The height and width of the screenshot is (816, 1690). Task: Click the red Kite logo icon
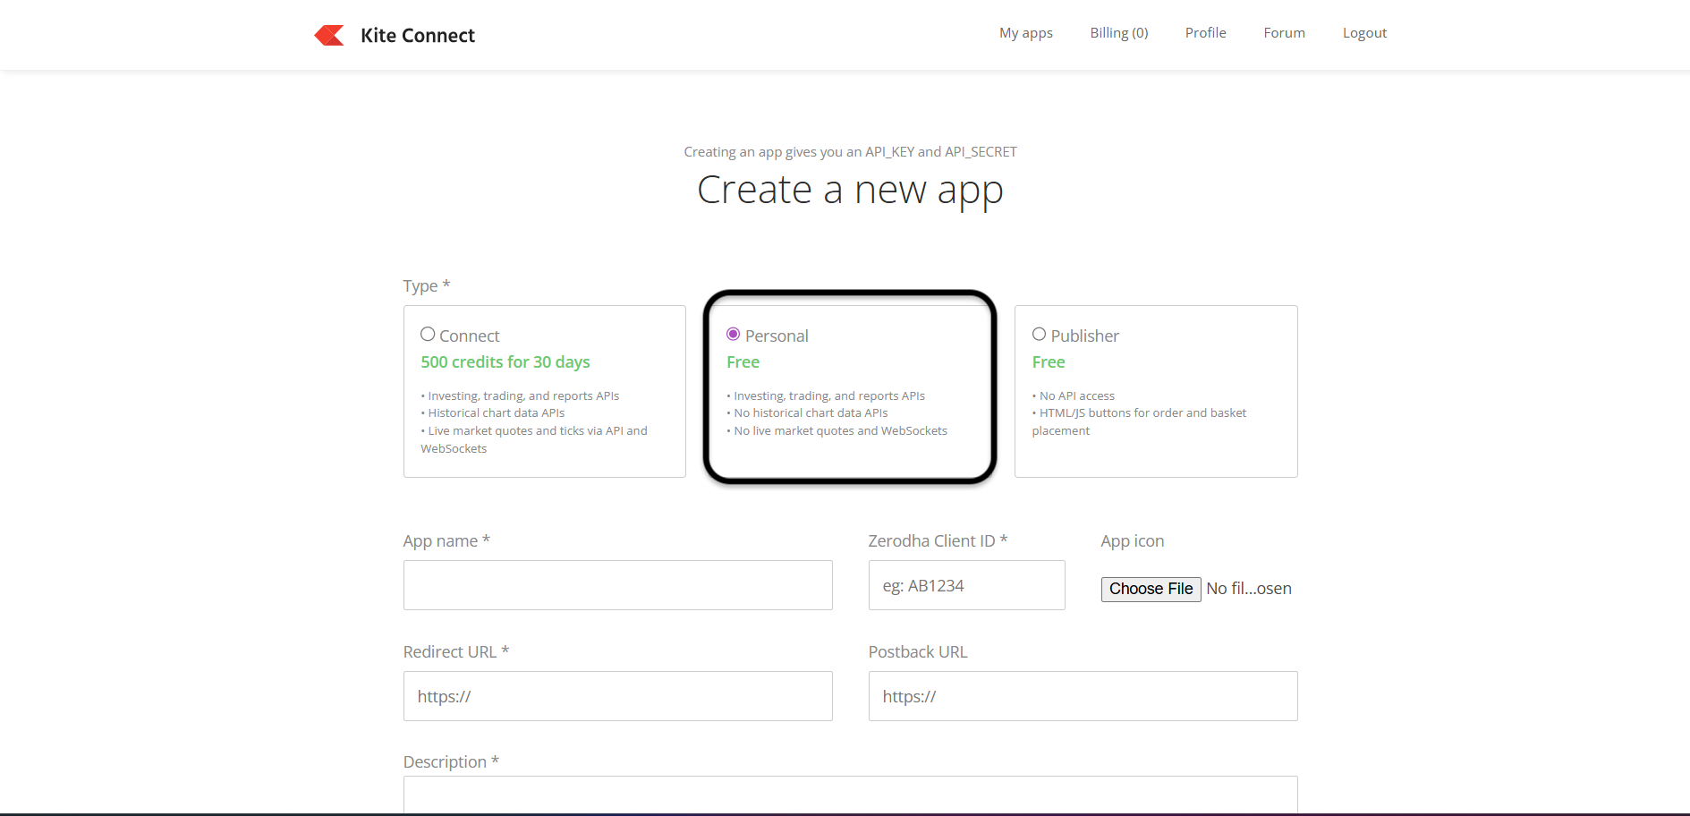pos(329,35)
